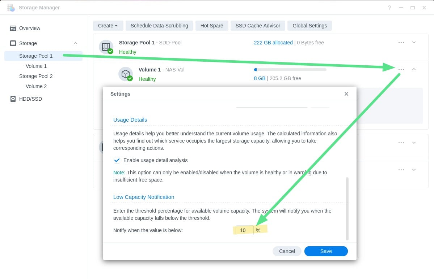Click the low capacity threshold percentage field

[244, 230]
